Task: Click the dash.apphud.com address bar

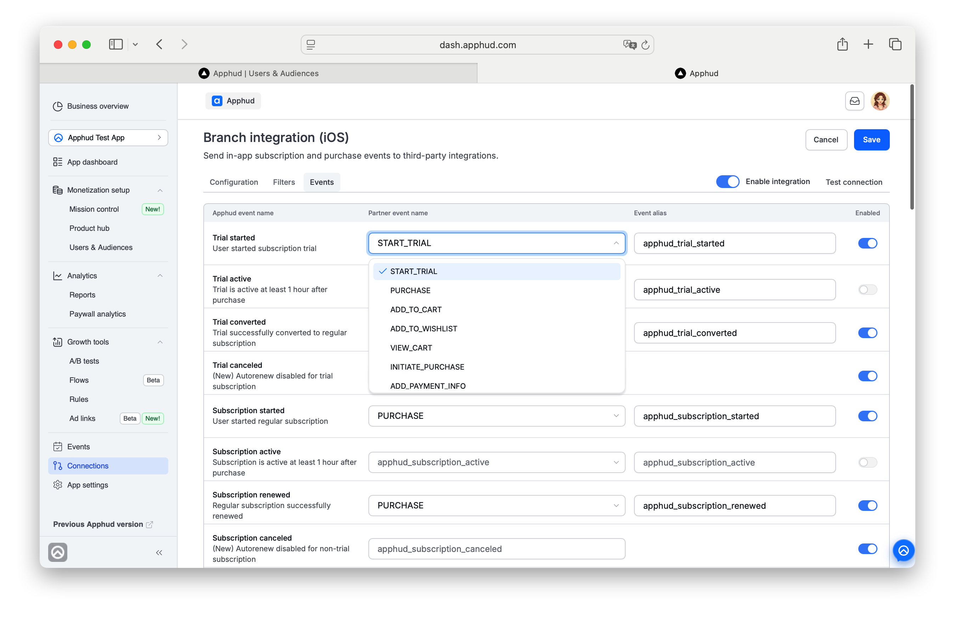Action: pyautogui.click(x=477, y=45)
